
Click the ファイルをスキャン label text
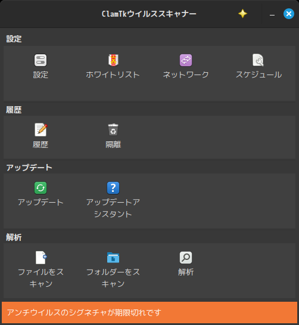click(41, 278)
